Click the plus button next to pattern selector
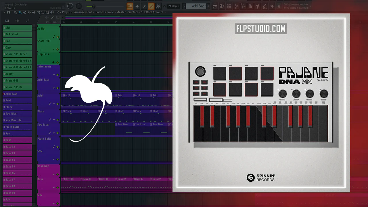 (x=208, y=6)
